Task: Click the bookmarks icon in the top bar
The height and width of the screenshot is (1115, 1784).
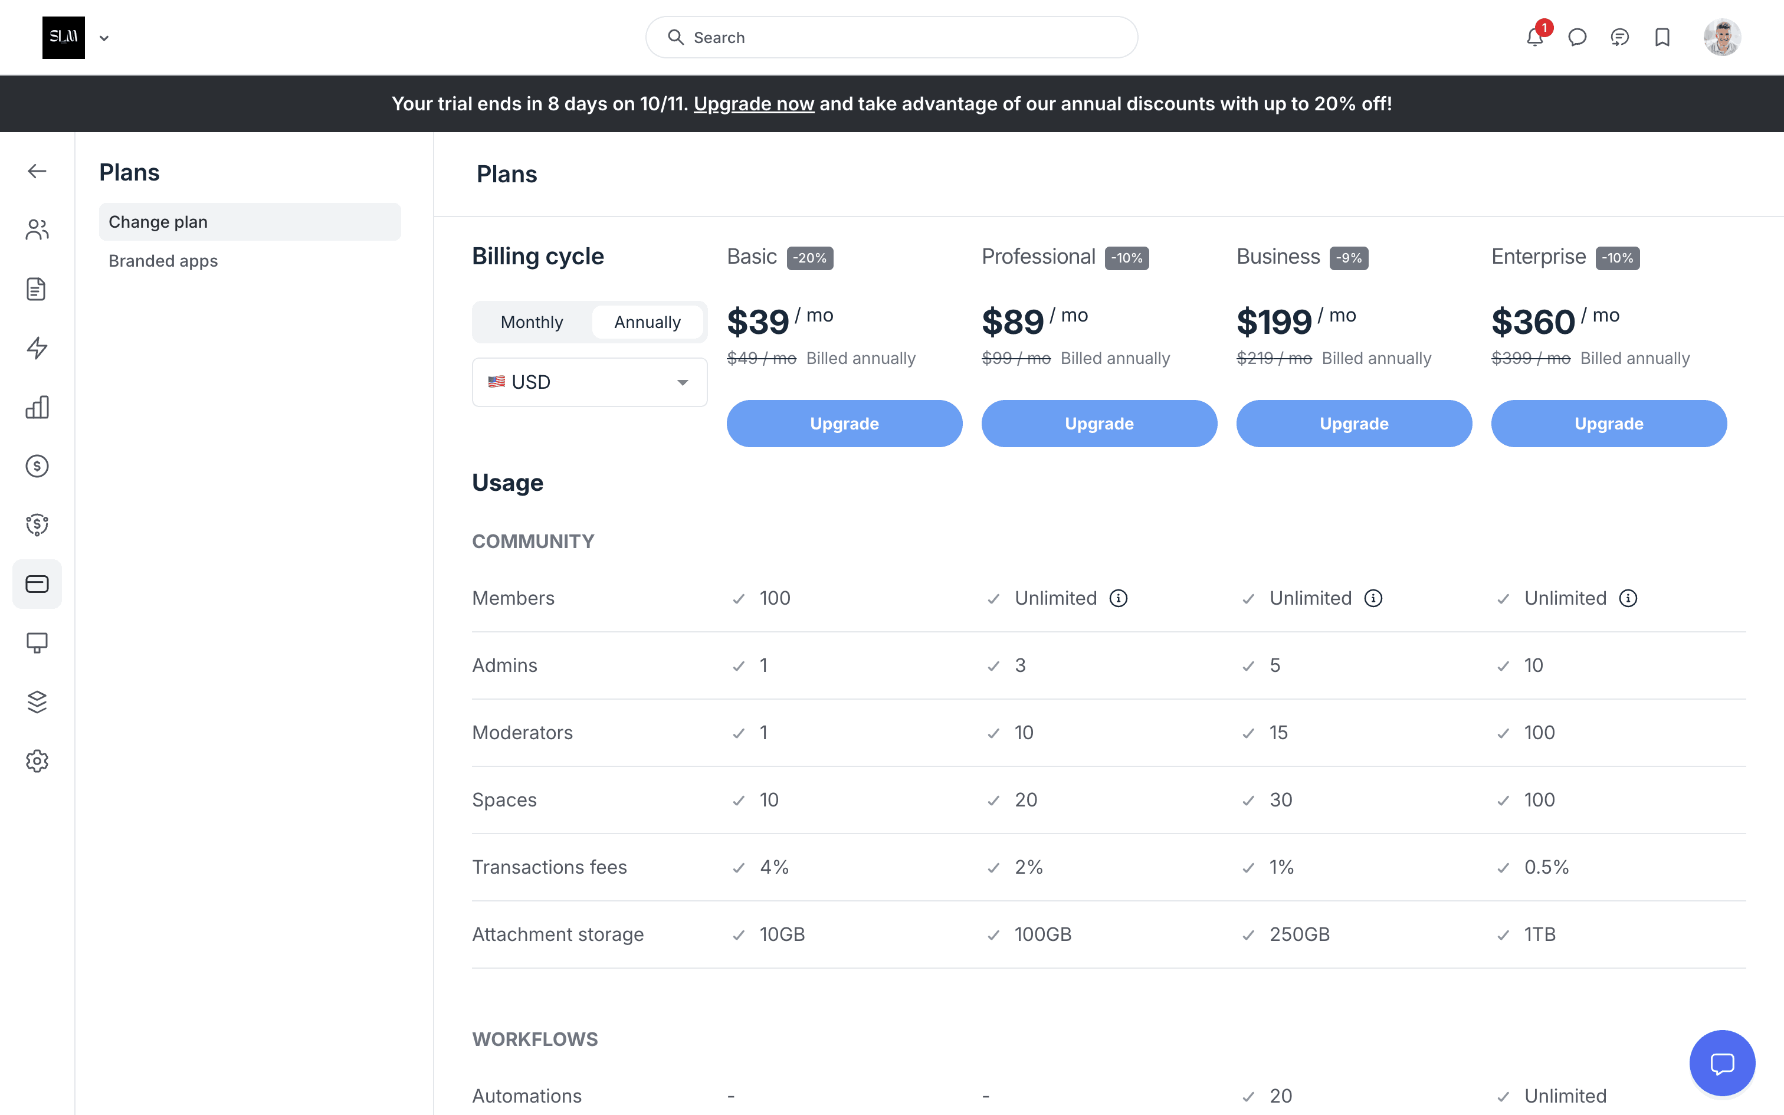Action: pyautogui.click(x=1662, y=37)
